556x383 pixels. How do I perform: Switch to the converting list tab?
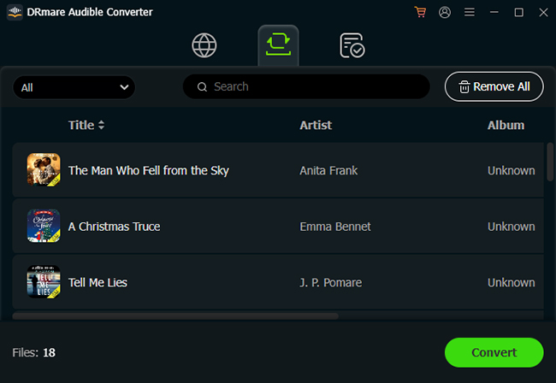point(278,45)
